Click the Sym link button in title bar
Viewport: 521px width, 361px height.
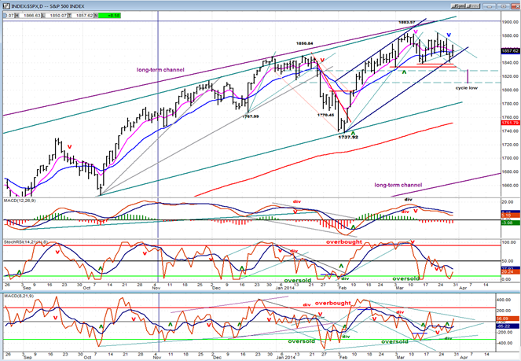click(459, 6)
